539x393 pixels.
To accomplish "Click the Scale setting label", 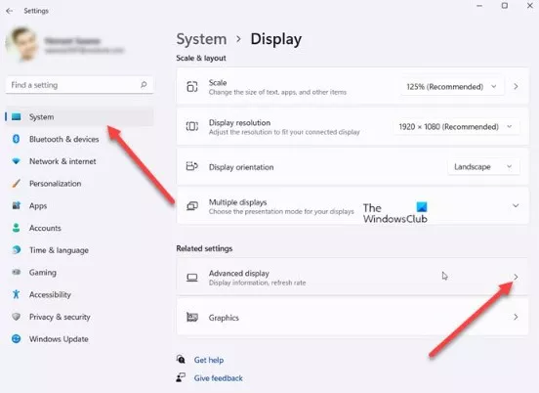I will click(x=218, y=82).
